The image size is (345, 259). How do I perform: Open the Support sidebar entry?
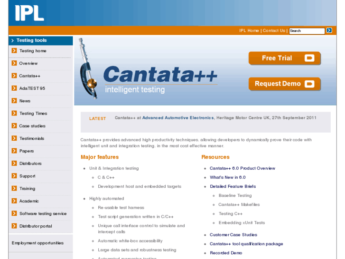27,176
